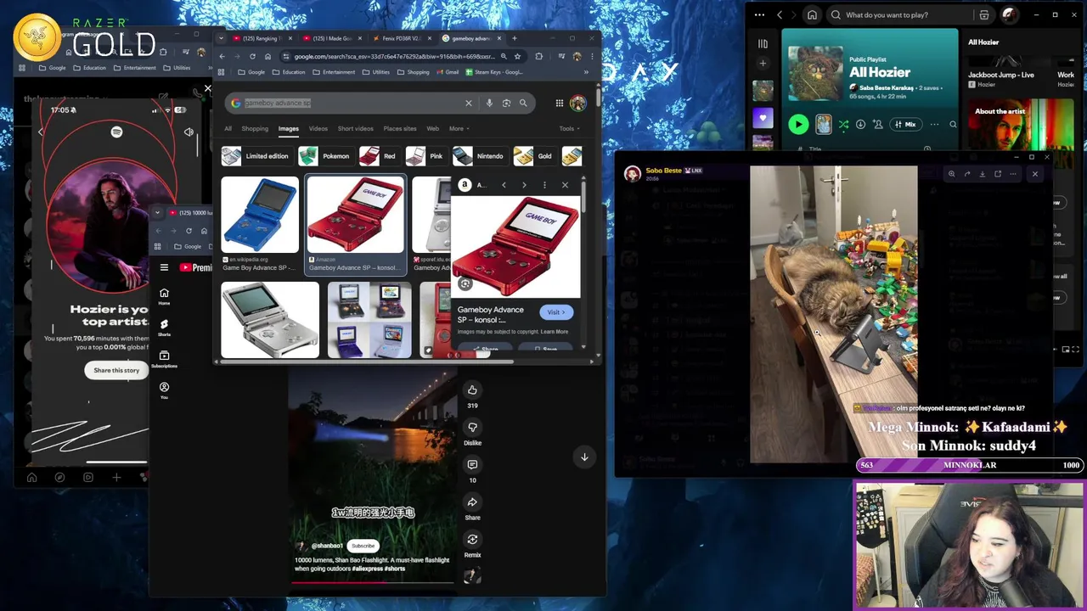The image size is (1087, 611).
Task: Switch to the Shopping search tab
Action: (x=255, y=128)
